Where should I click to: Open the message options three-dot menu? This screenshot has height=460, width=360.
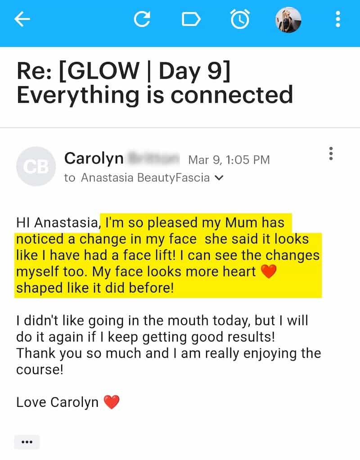tap(331, 153)
